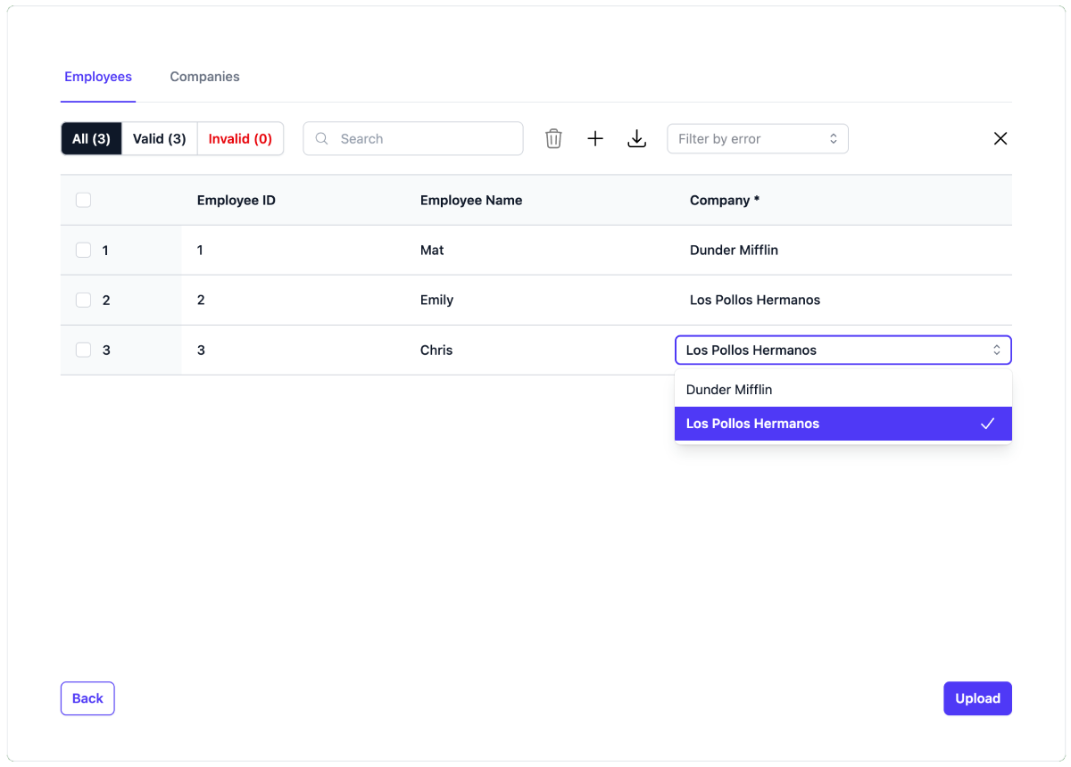Show Valid (3) rows filter
This screenshot has width=1071, height=767.
point(159,138)
